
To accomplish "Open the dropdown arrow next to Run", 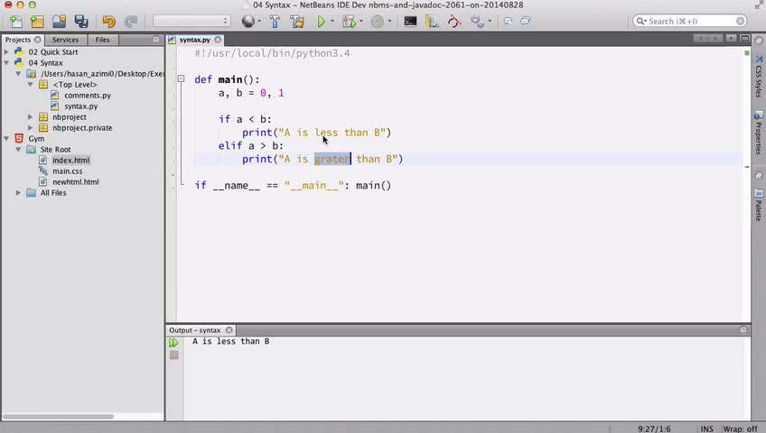I will tap(332, 21).
